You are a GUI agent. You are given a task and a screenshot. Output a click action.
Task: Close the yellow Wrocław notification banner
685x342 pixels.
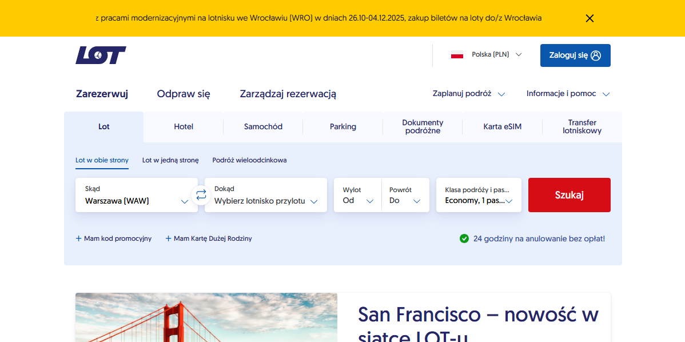click(x=590, y=18)
